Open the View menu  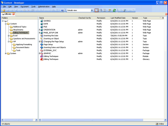click(x=16, y=7)
